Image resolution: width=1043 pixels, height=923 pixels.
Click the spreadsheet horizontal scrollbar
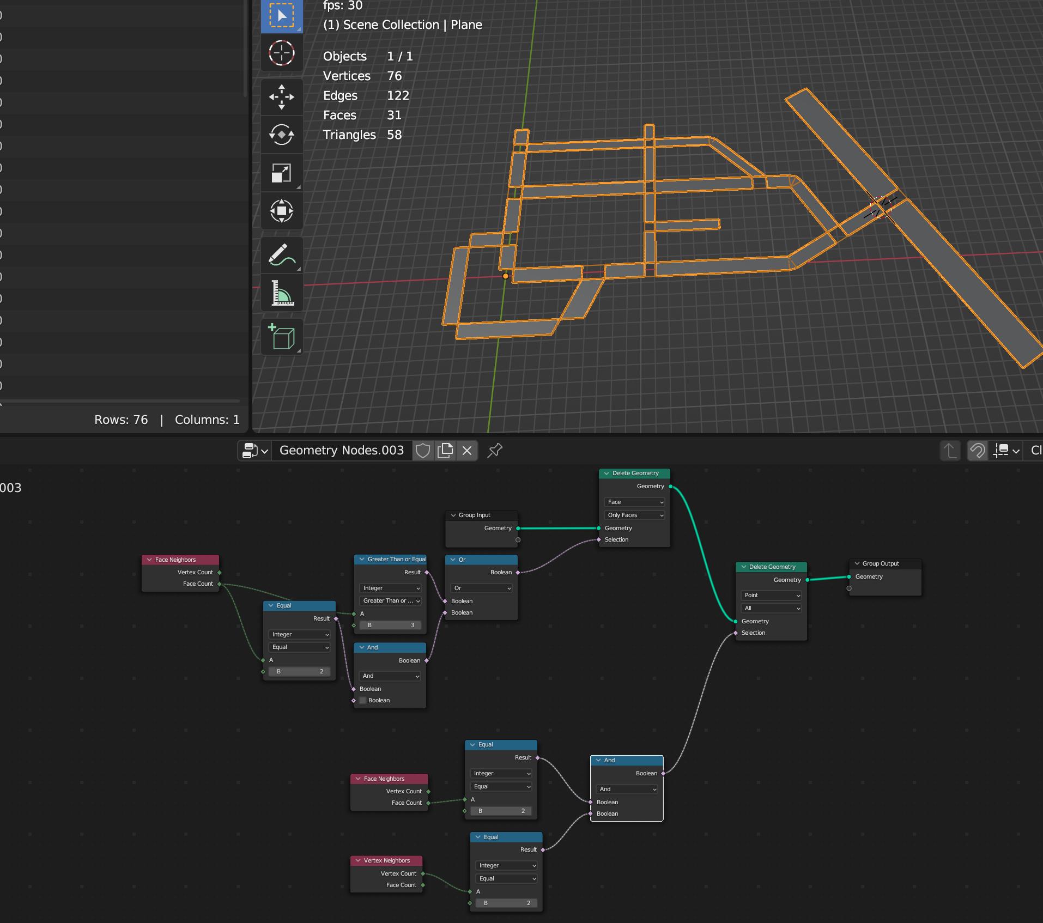(x=120, y=402)
